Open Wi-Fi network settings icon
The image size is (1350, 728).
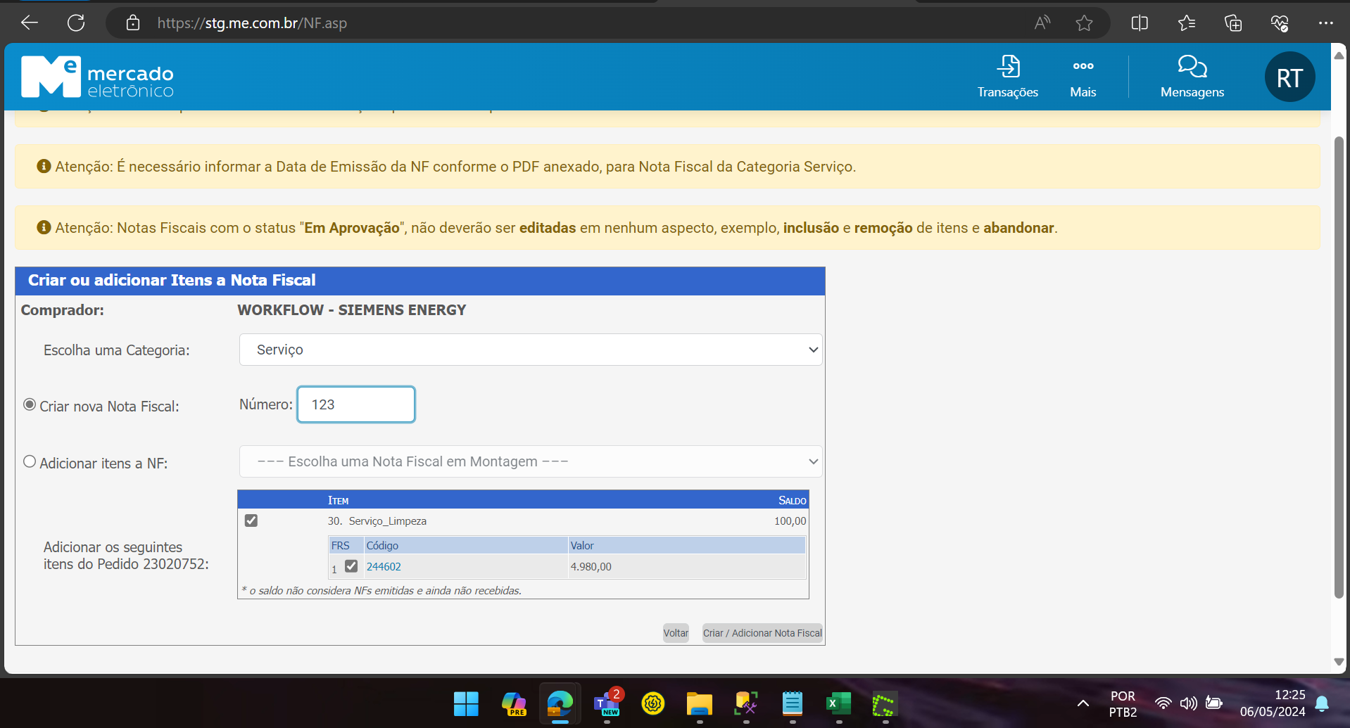pyautogui.click(x=1163, y=703)
